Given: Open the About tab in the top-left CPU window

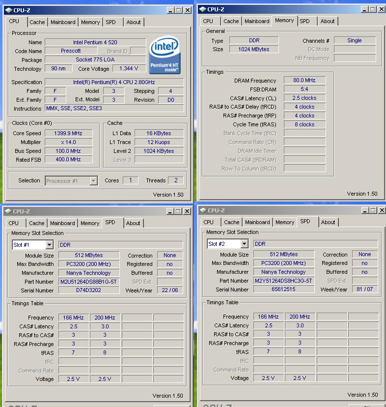Looking at the screenshot, I should [134, 22].
